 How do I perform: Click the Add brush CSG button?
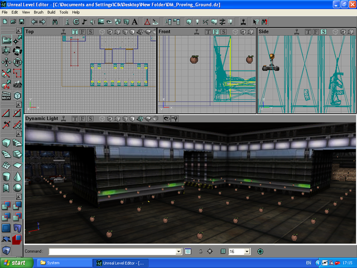click(x=6, y=207)
